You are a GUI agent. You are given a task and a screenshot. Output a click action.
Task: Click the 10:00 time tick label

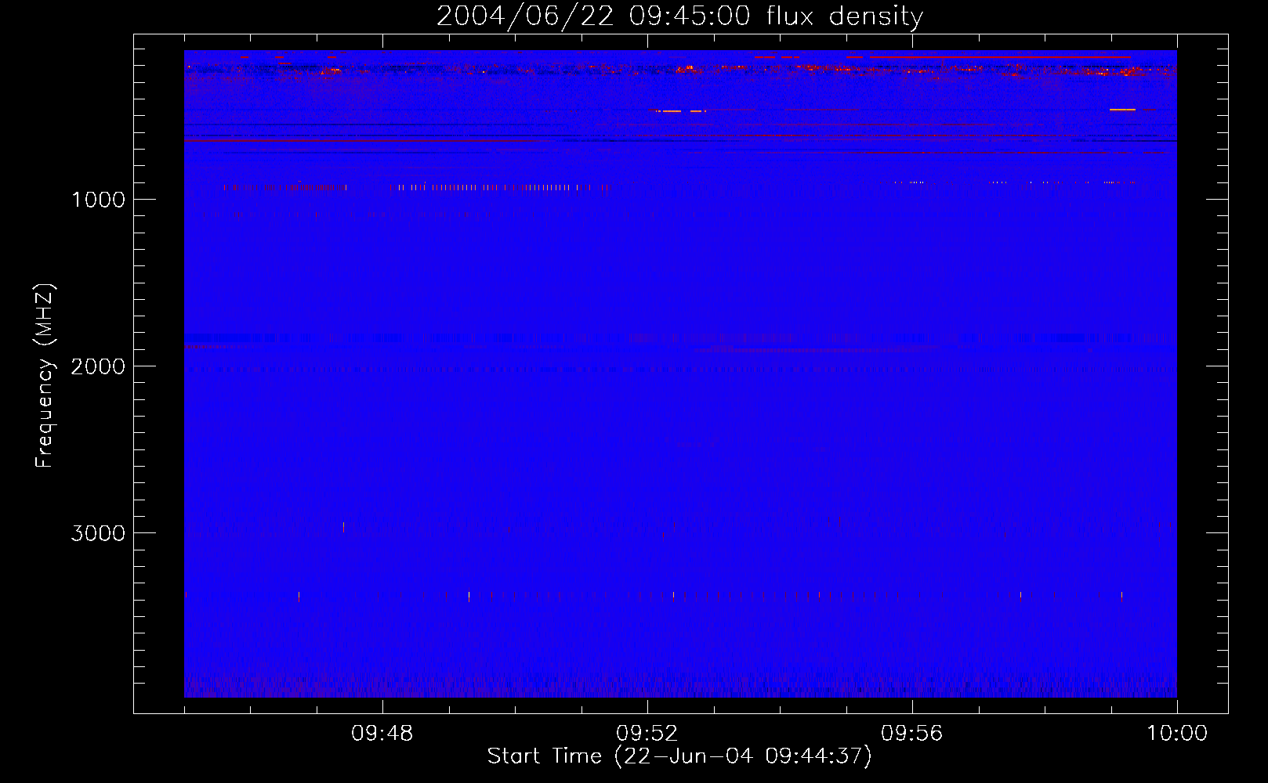pyautogui.click(x=1177, y=734)
